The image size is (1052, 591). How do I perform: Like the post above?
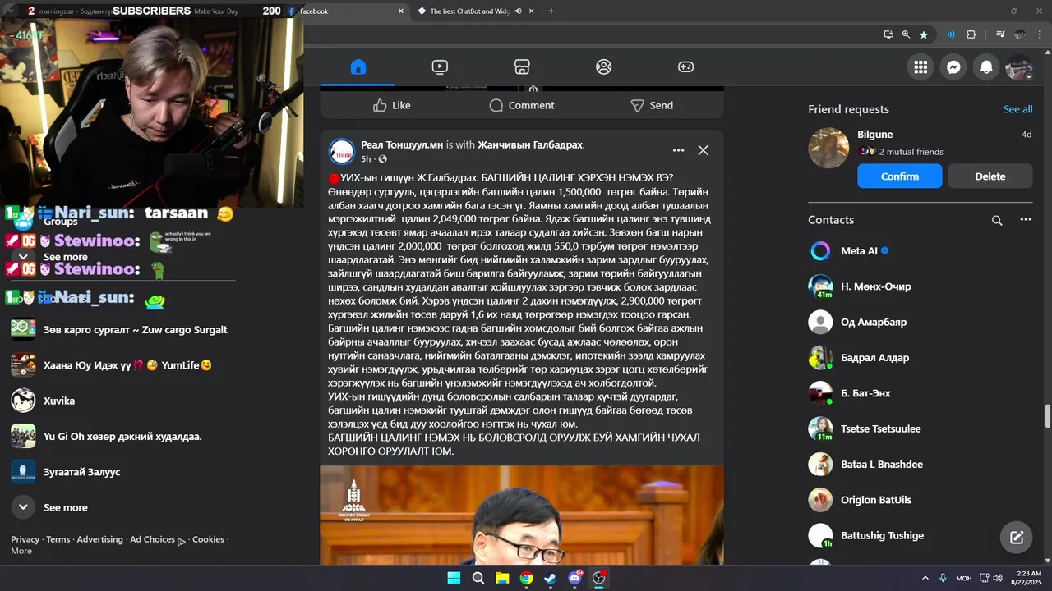[x=391, y=105]
